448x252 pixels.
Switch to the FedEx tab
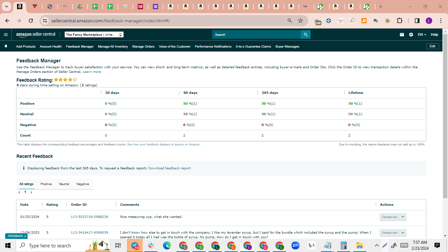tap(306, 7)
